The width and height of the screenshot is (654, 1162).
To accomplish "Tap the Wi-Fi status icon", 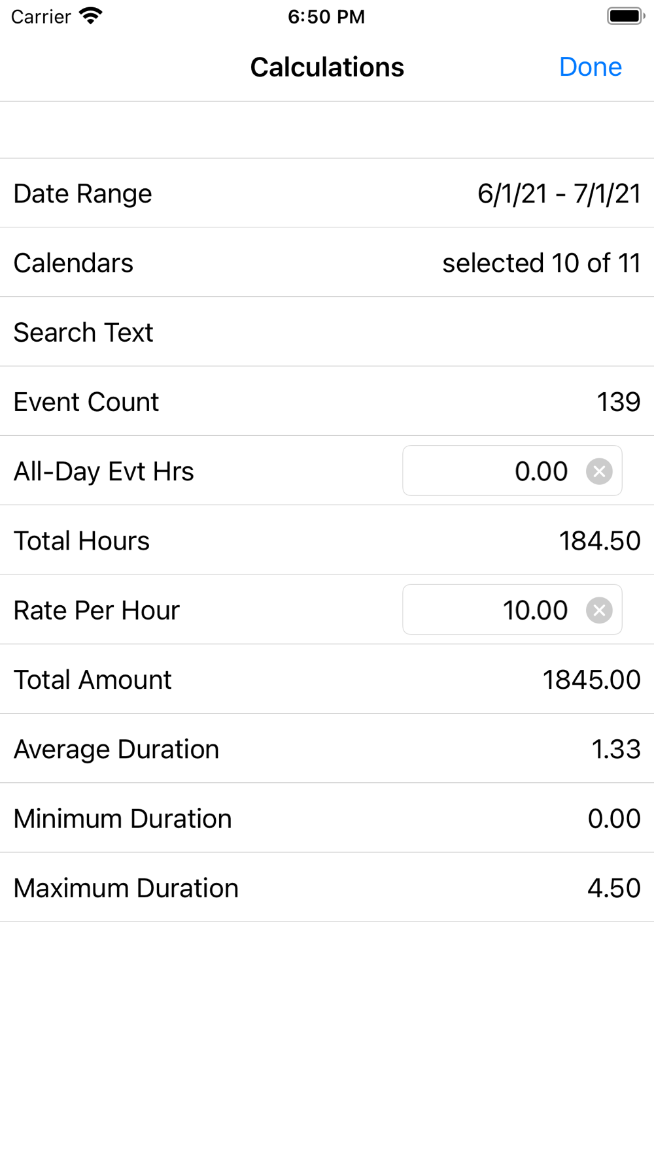I will point(91,16).
